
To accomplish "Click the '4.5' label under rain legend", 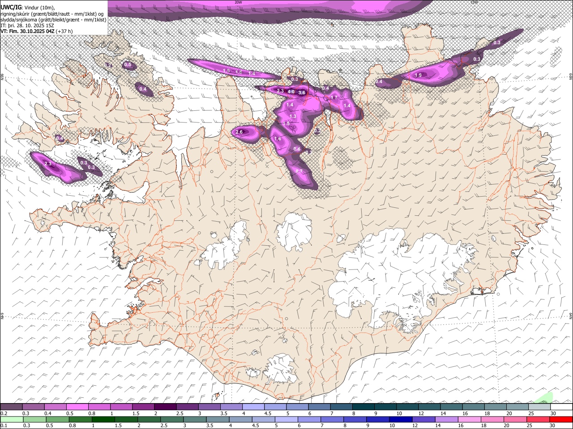I will [255, 425].
